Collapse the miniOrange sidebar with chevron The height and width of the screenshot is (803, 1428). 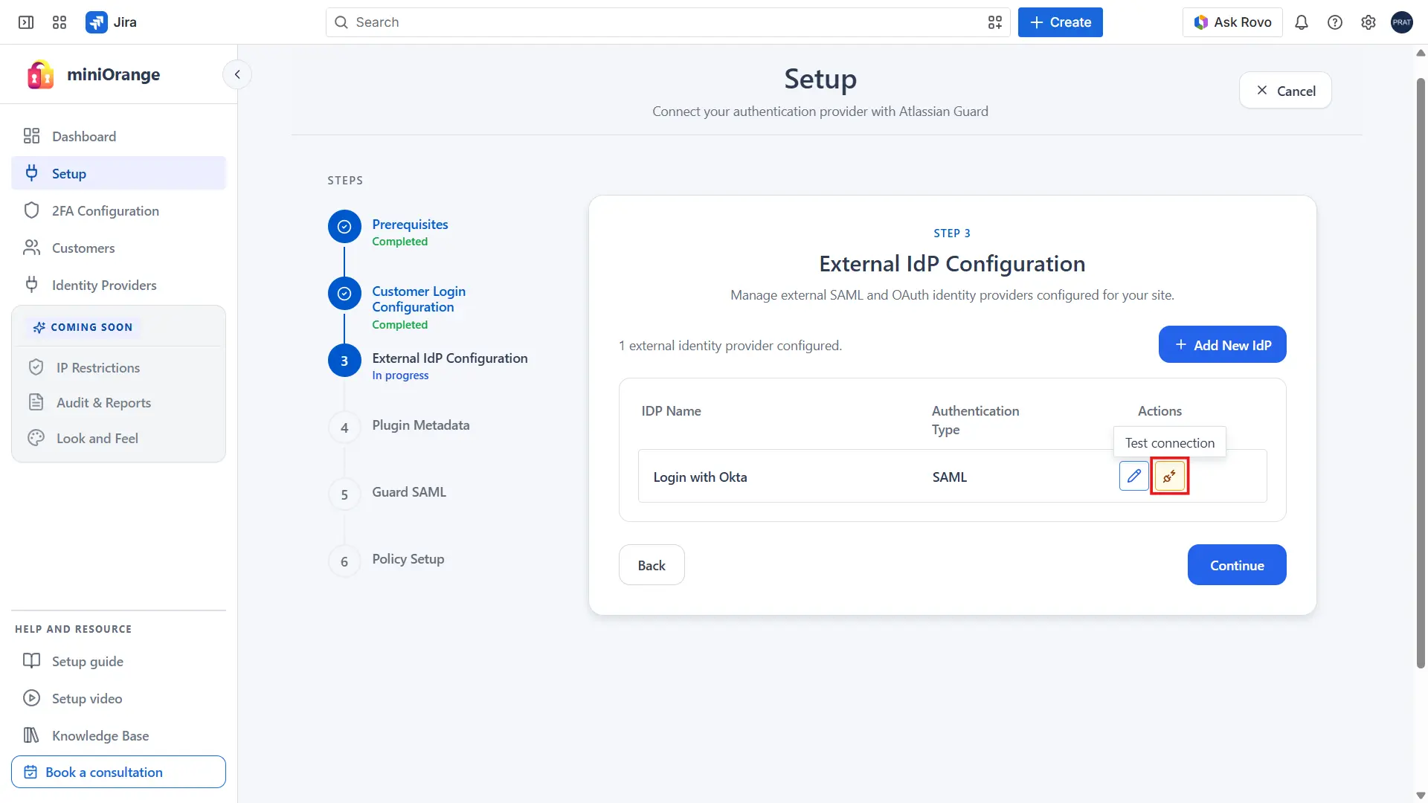tap(237, 74)
